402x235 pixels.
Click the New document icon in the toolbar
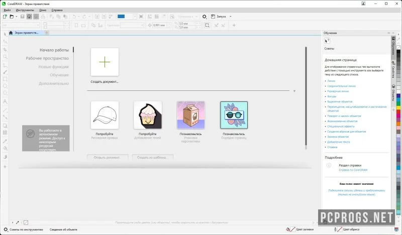coord(5,17)
